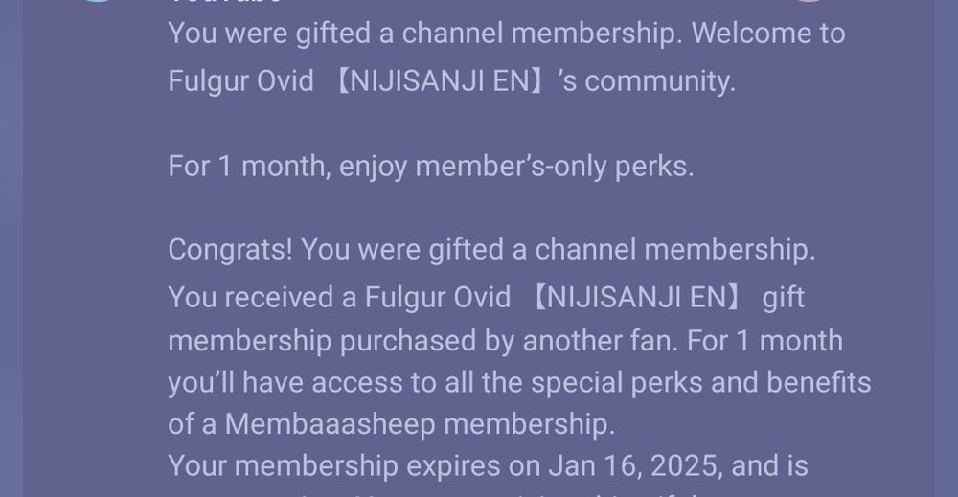This screenshot has width=958, height=497.
Task: Tap the word 'gift' ending the received line
Action: click(784, 298)
